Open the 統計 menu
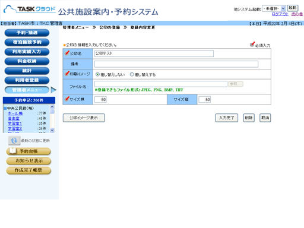Screen dimensions: 304x228 [27, 71]
